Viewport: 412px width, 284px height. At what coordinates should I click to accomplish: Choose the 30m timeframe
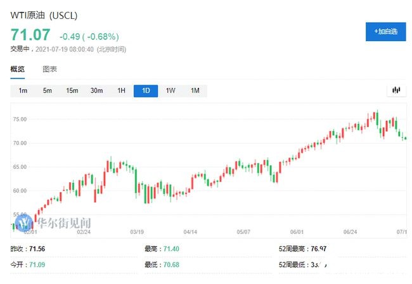pos(96,91)
